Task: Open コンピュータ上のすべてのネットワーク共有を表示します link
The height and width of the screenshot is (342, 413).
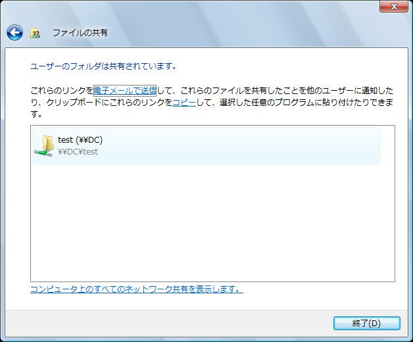Action: [136, 289]
